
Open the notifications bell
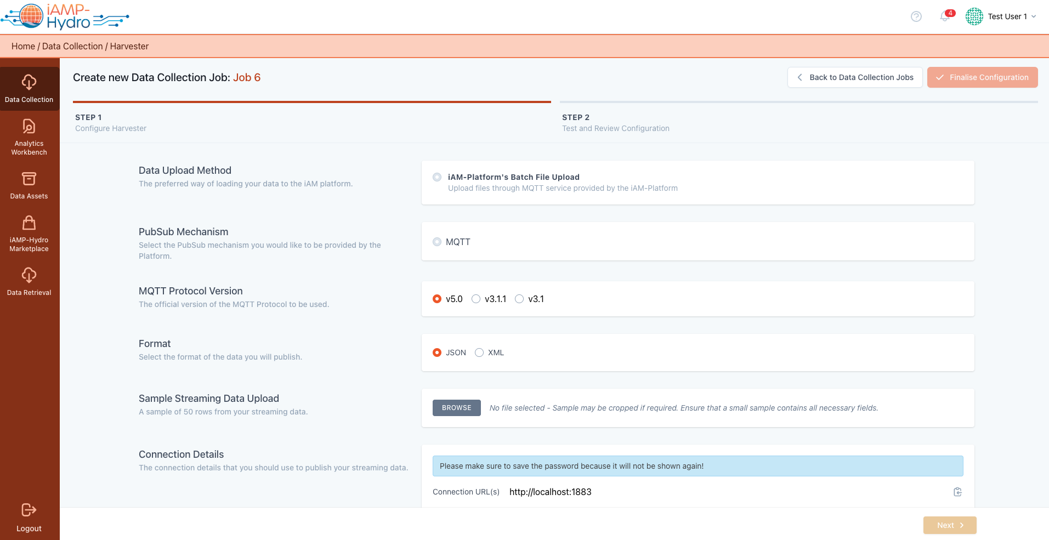point(945,16)
